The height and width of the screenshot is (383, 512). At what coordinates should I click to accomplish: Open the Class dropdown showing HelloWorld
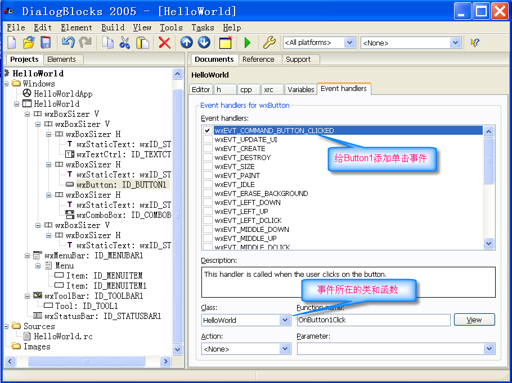pos(284,320)
